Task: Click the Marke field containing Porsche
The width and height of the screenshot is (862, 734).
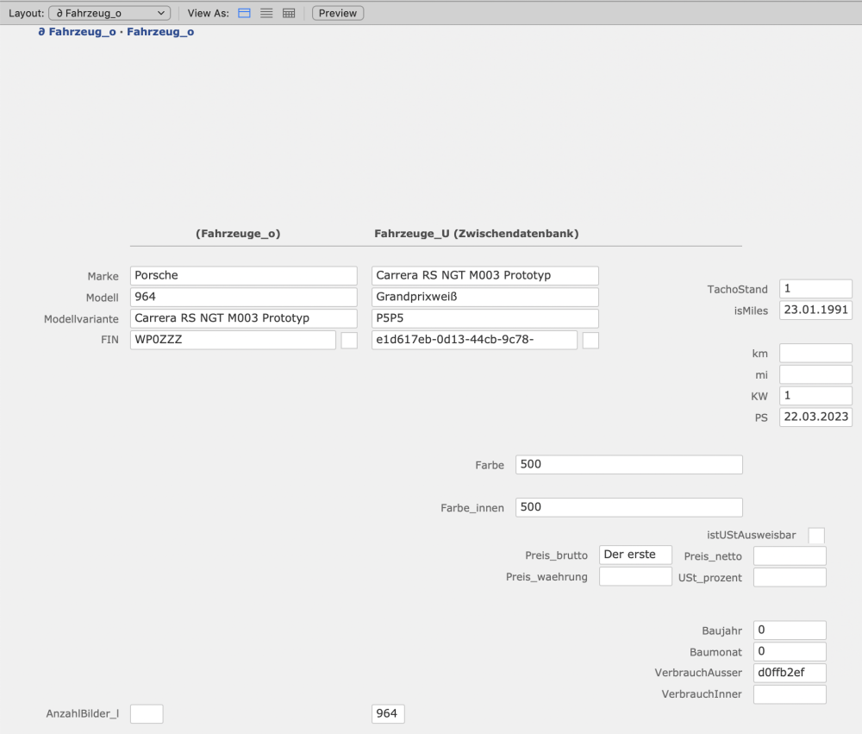Action: [243, 276]
